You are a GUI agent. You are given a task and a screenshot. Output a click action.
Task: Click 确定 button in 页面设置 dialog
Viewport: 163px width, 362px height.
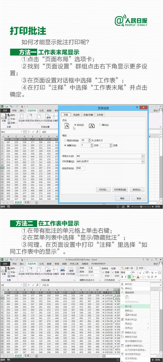(x=122, y=199)
